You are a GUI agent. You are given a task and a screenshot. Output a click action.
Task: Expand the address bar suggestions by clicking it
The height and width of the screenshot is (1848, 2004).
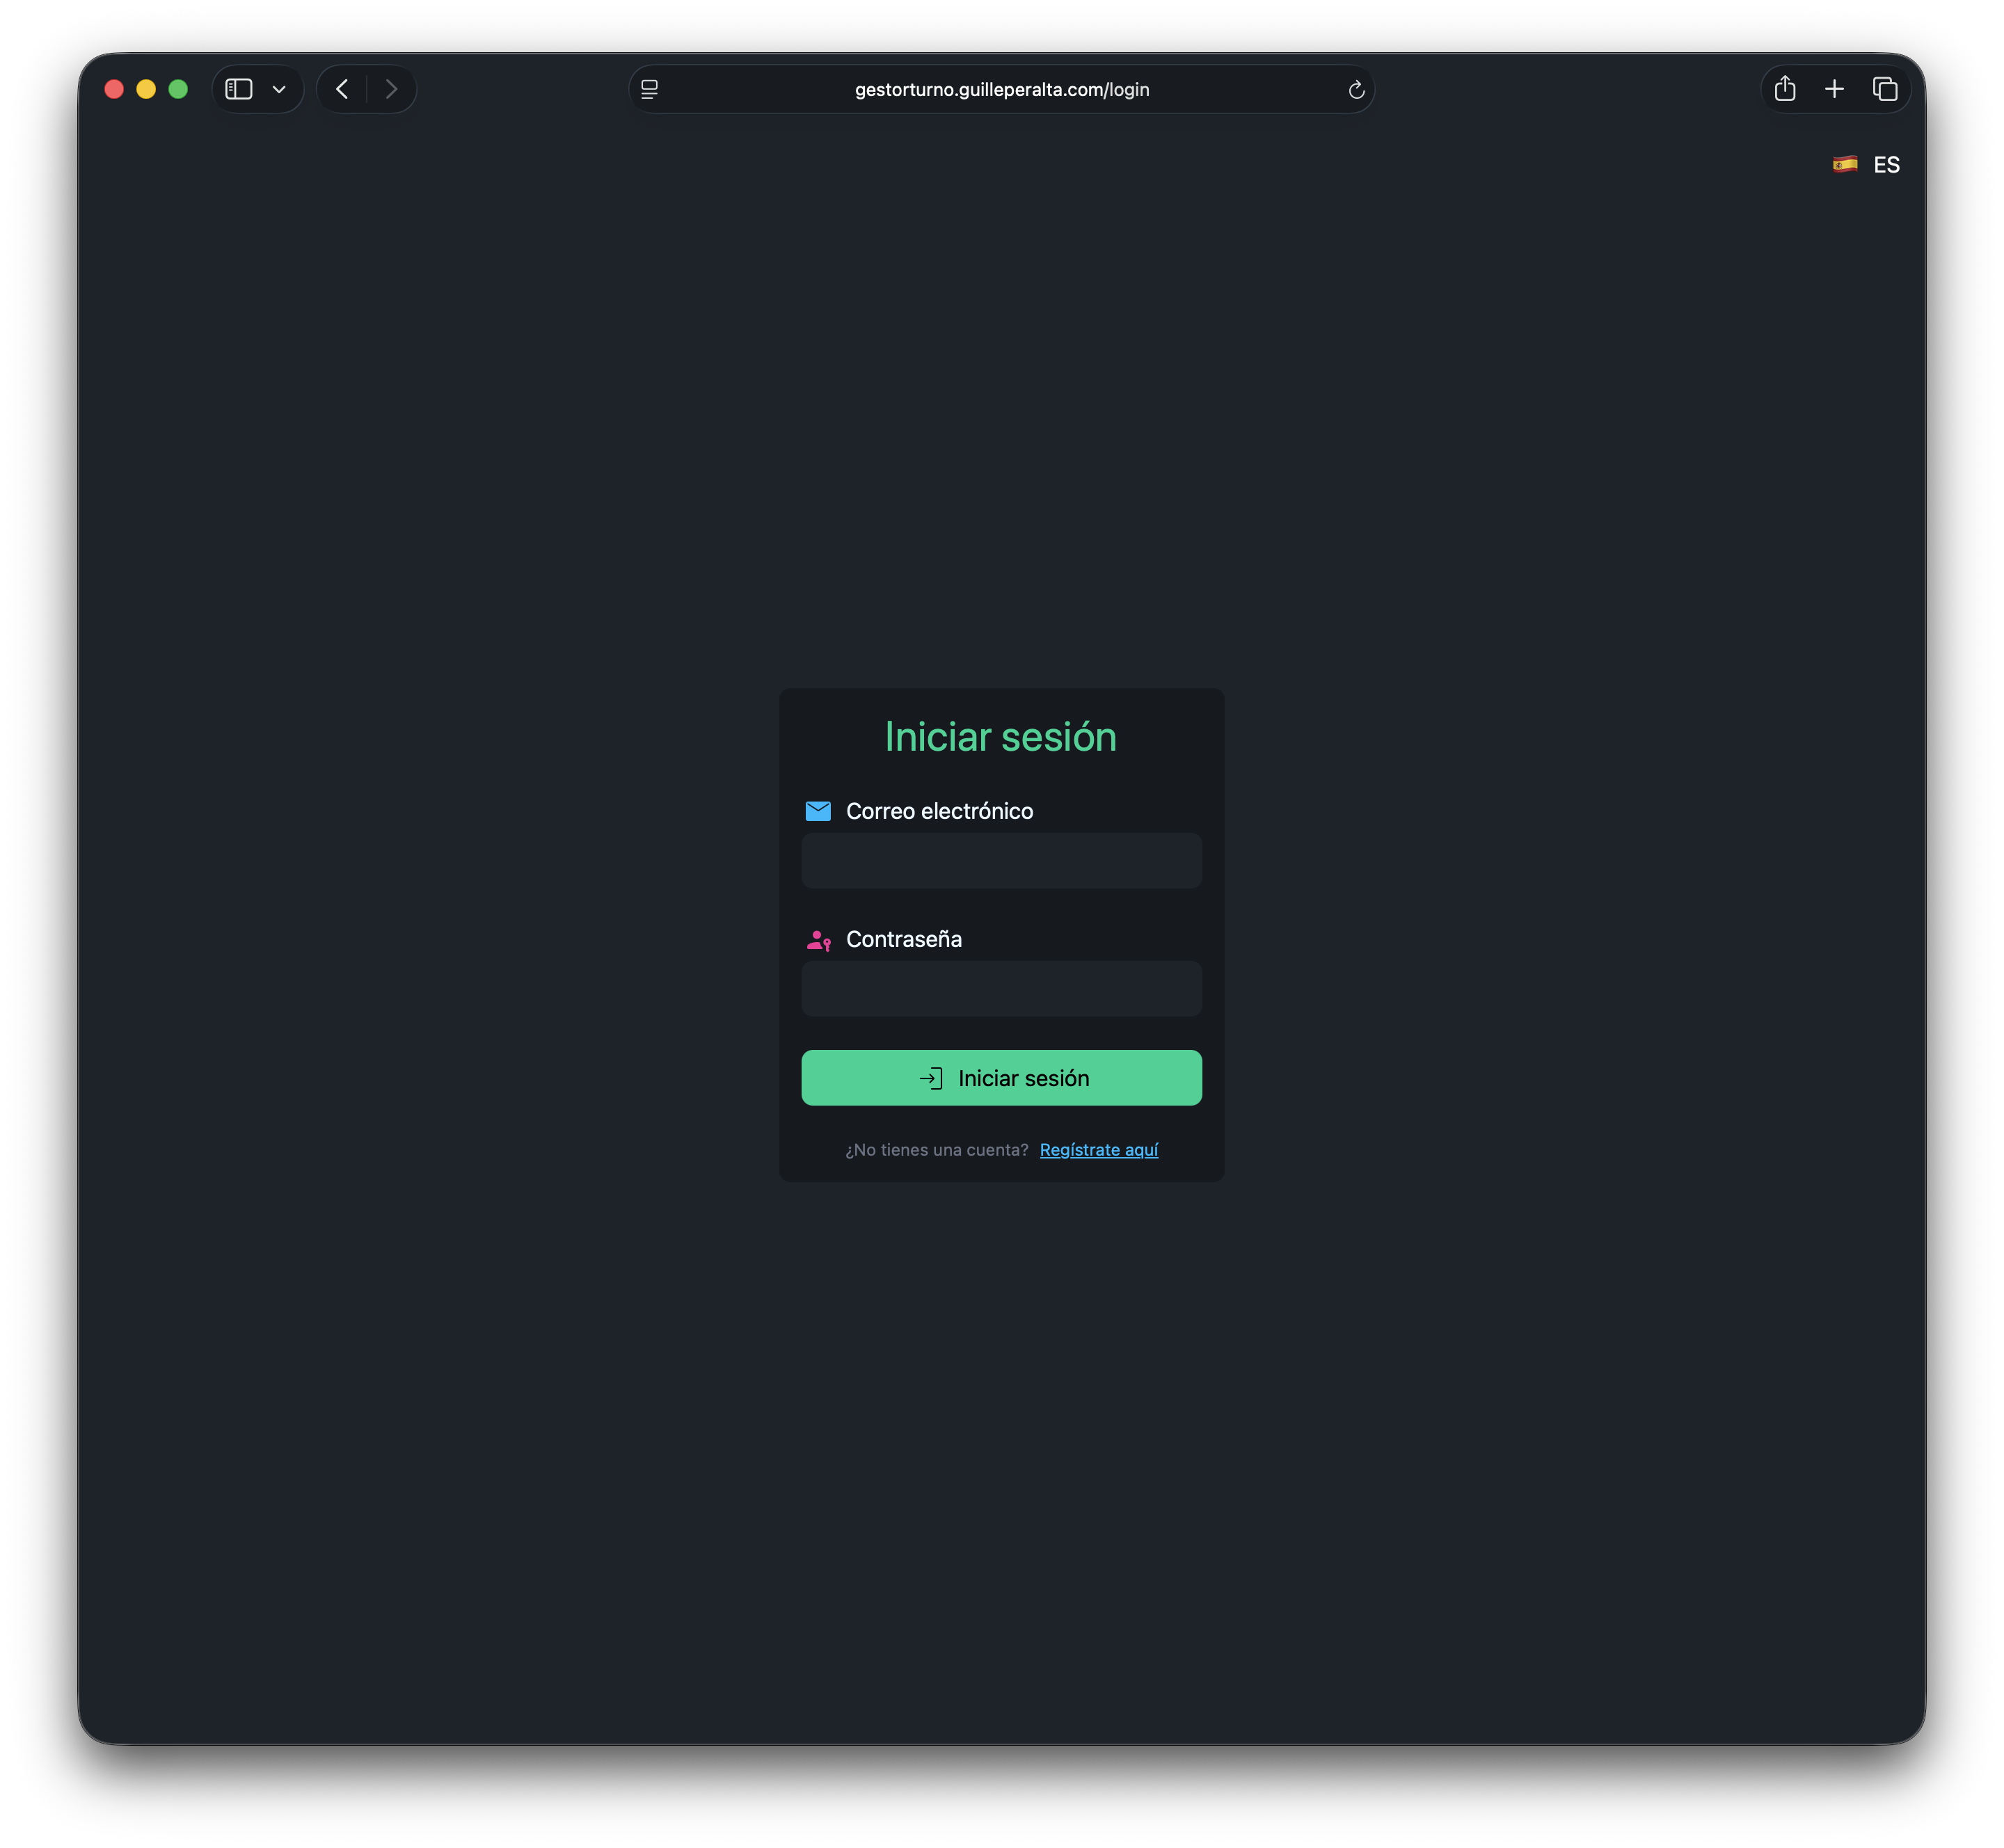point(1001,89)
